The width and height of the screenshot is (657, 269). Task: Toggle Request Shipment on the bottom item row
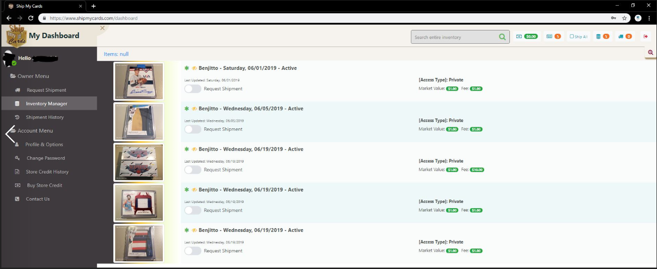(x=192, y=251)
